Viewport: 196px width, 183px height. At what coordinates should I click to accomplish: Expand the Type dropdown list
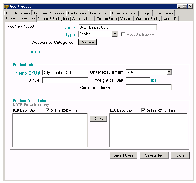click(x=115, y=34)
